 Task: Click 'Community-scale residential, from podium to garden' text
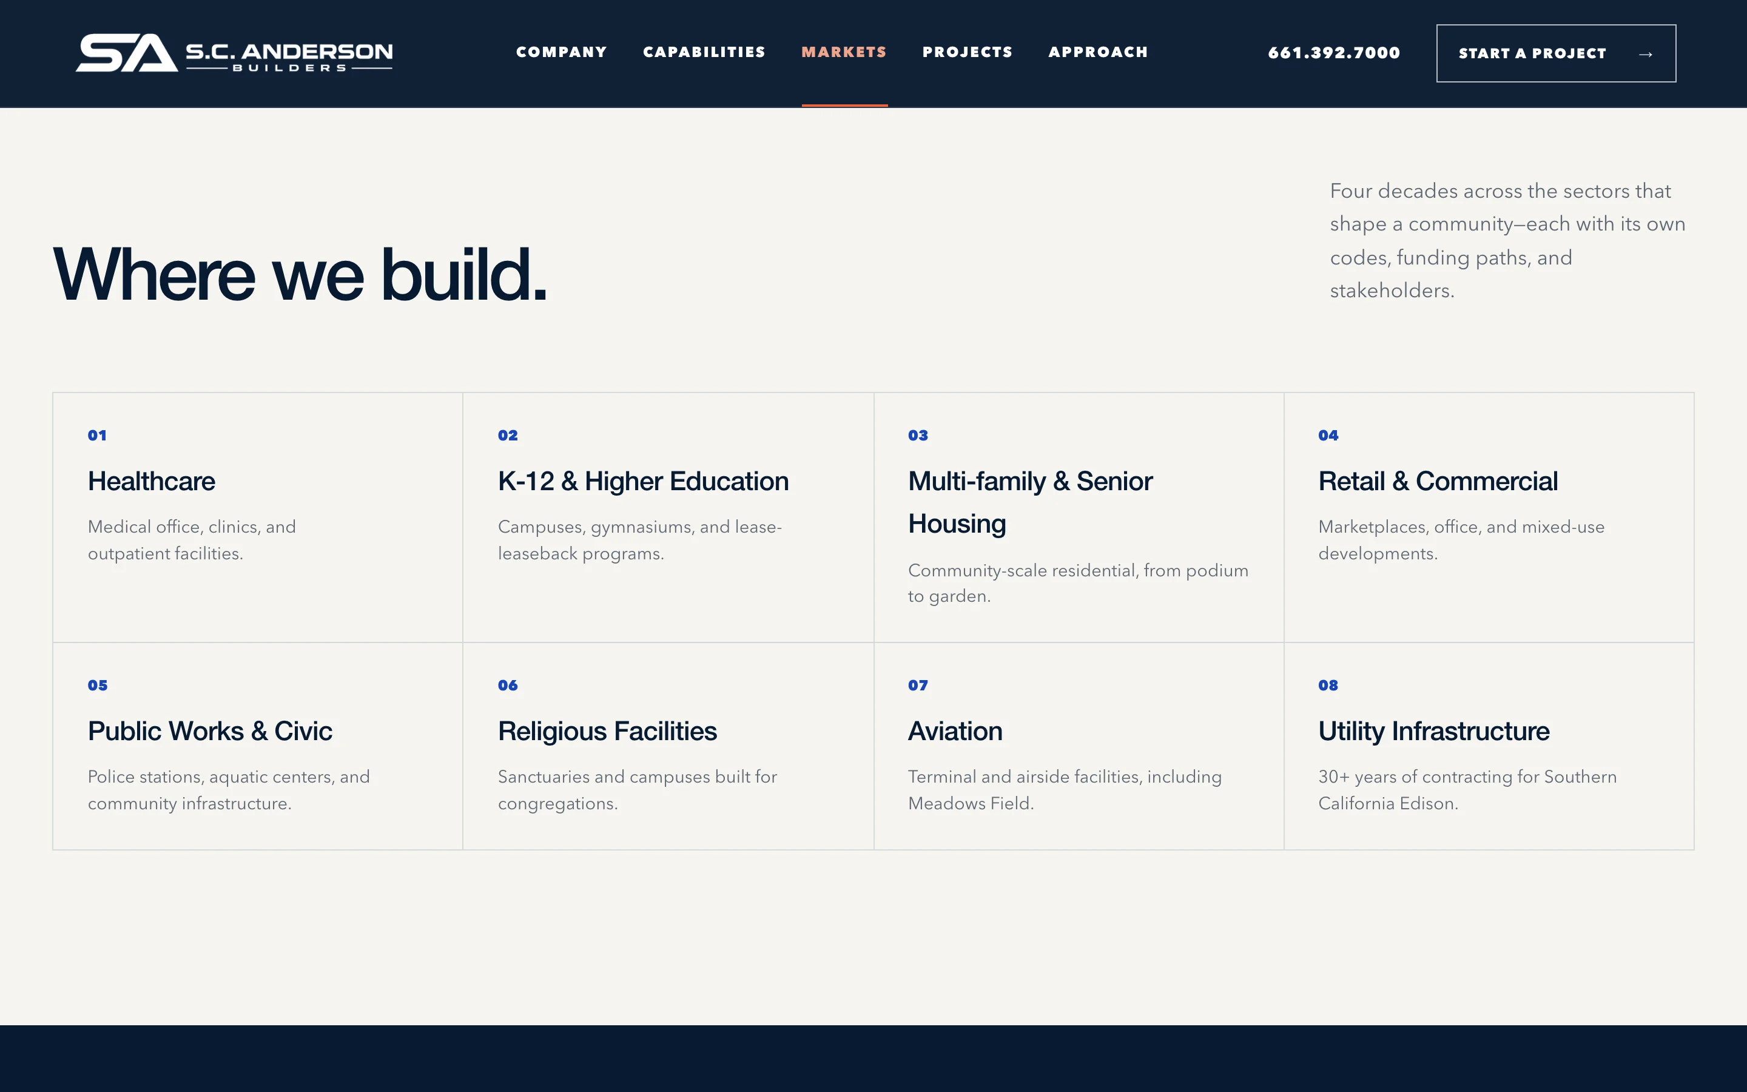click(1078, 583)
